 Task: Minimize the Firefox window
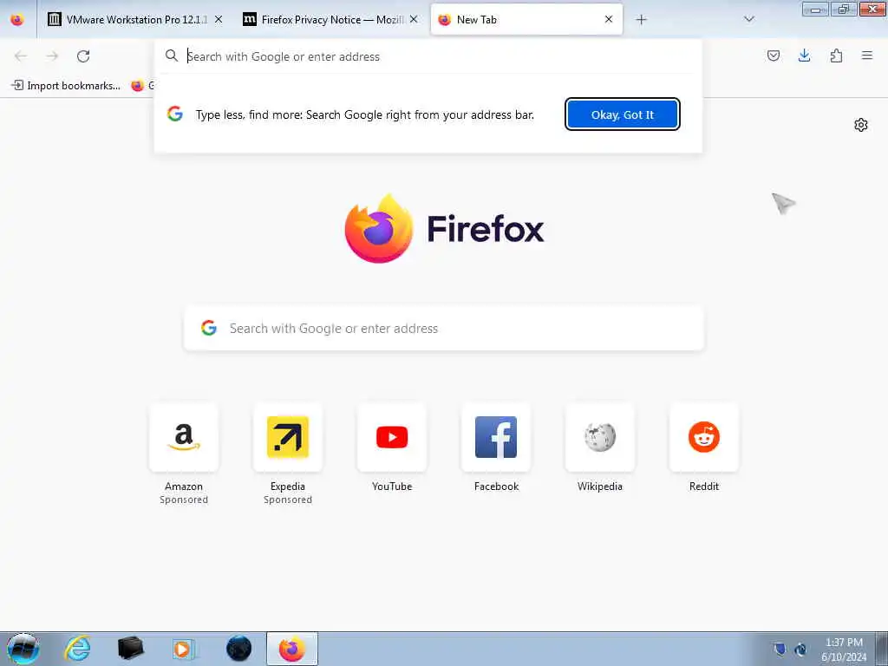pos(815,9)
